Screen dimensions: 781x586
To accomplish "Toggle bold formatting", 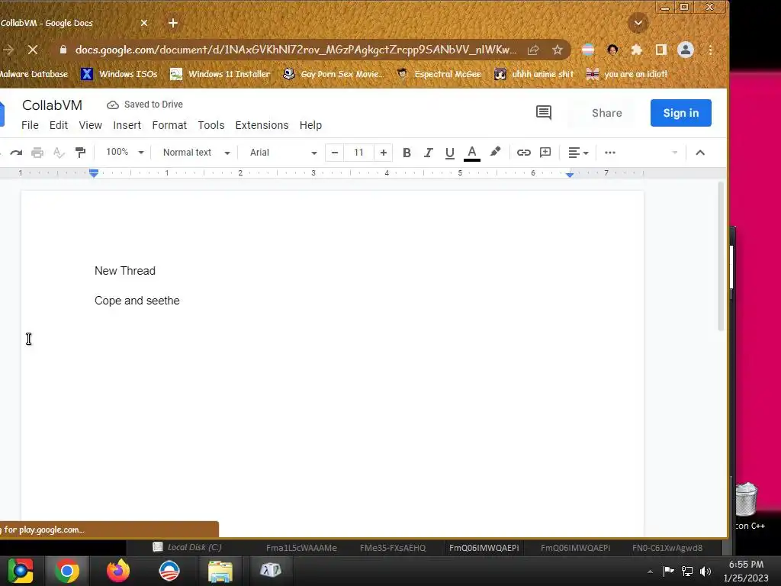I will point(407,153).
